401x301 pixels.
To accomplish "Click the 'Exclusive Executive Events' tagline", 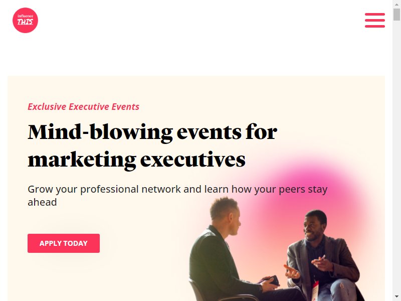I will [83, 106].
